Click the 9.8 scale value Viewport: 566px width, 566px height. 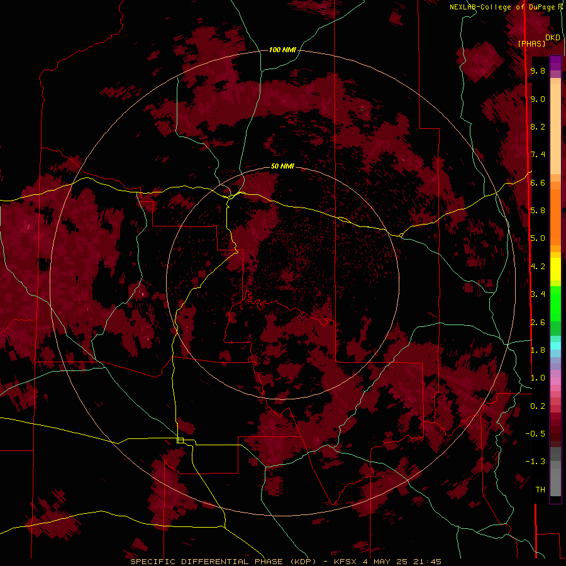coord(538,70)
